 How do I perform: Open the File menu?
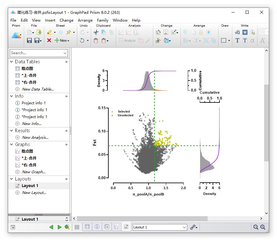(x=13, y=20)
